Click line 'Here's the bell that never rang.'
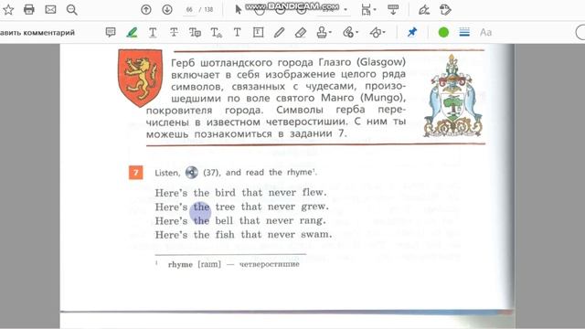This screenshot has height=329, width=585. (240, 220)
